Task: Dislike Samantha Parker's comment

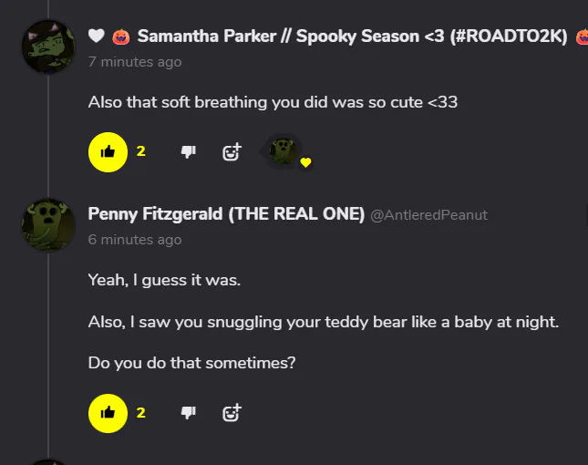Action: [189, 152]
